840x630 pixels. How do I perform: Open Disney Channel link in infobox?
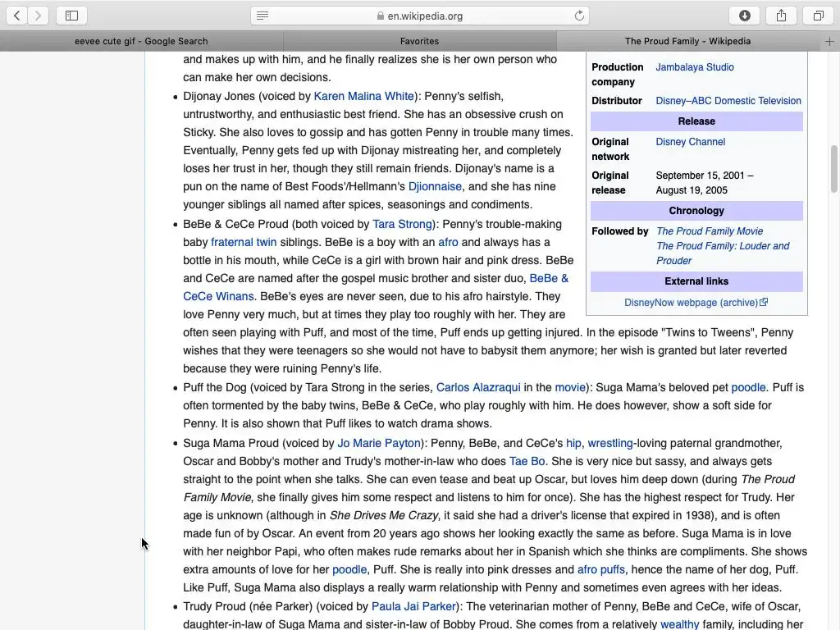691,142
